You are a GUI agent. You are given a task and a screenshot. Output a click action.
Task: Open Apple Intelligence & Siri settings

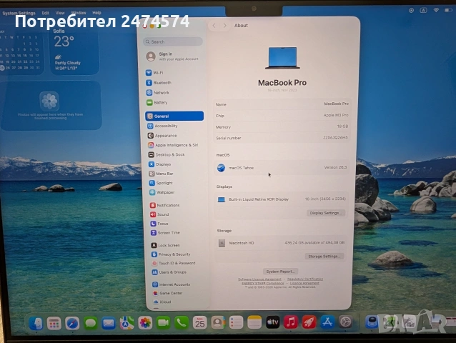point(174,145)
